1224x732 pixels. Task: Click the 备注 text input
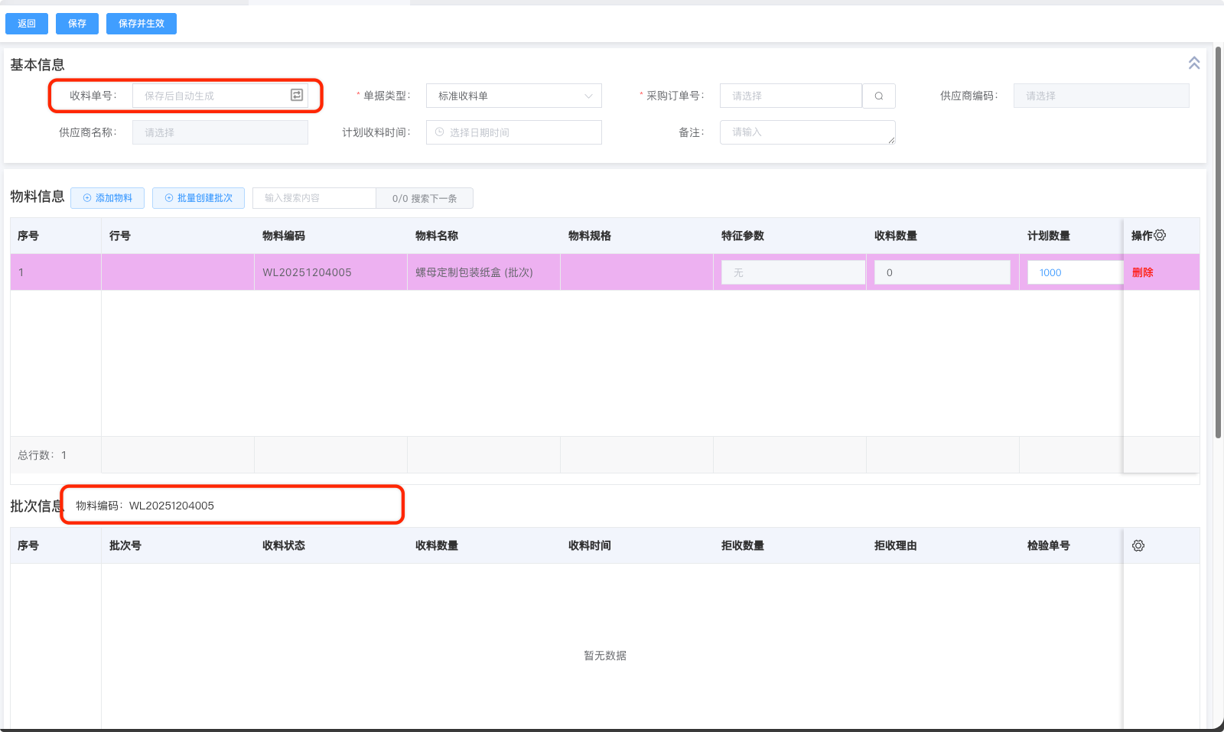pos(806,132)
